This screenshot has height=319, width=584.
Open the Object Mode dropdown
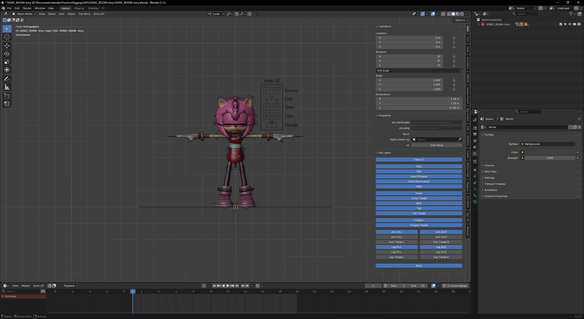point(24,14)
